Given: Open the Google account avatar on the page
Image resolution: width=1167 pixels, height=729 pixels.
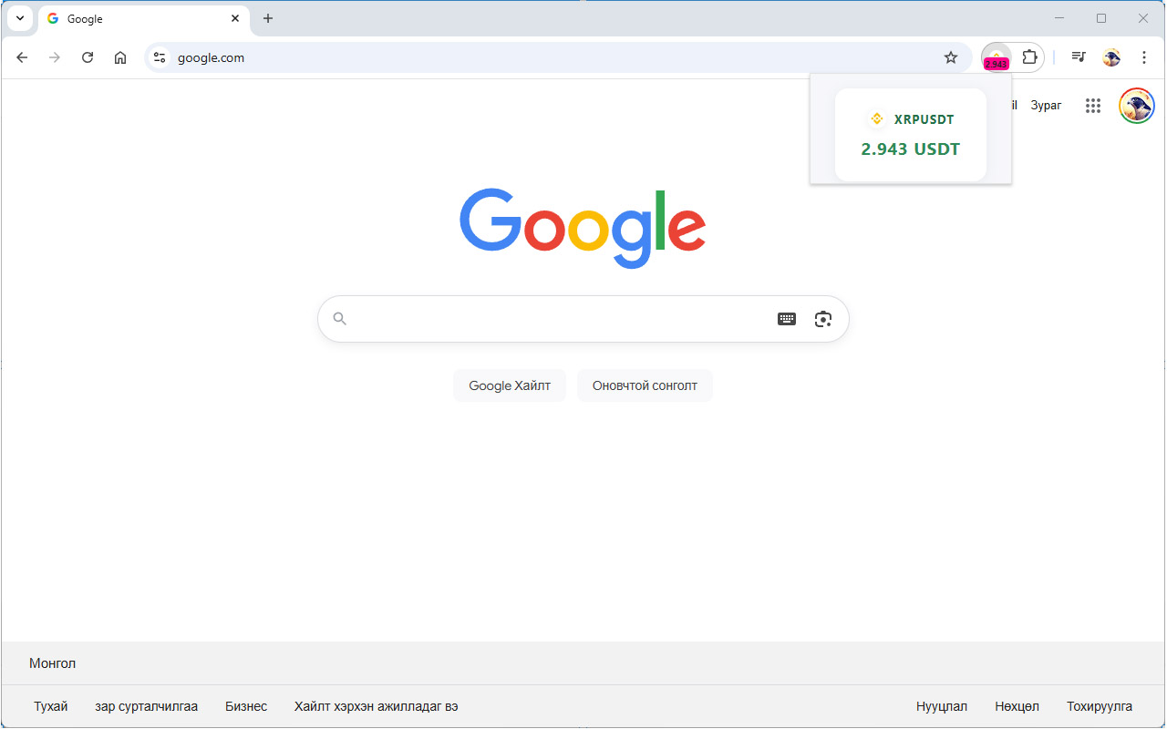Looking at the screenshot, I should (1137, 106).
